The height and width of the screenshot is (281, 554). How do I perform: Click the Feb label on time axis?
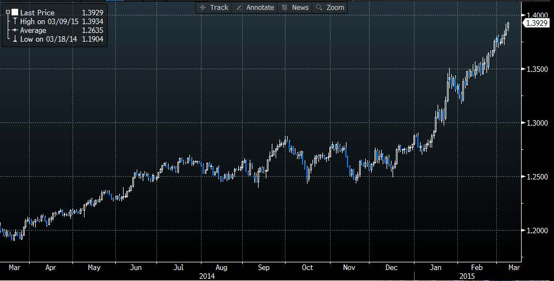click(477, 268)
